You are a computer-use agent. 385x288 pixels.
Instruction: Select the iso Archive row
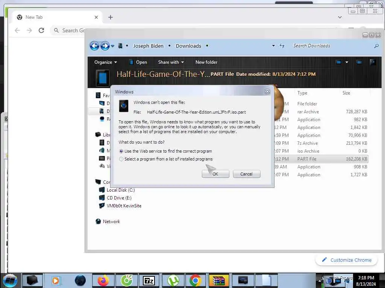[321, 151]
